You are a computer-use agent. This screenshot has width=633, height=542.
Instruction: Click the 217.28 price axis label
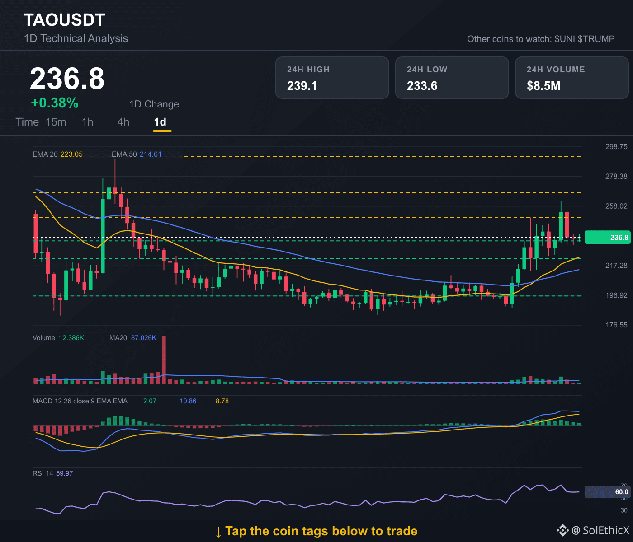(616, 265)
